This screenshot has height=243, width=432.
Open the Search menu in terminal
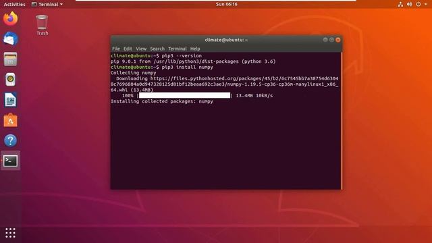pyautogui.click(x=157, y=49)
